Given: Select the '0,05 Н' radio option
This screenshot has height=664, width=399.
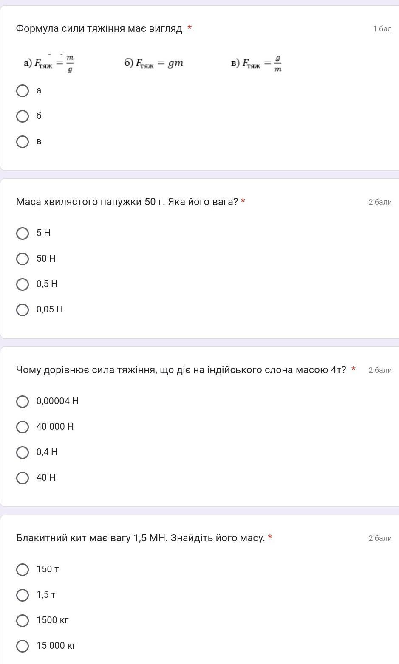Looking at the screenshot, I should tap(23, 310).
